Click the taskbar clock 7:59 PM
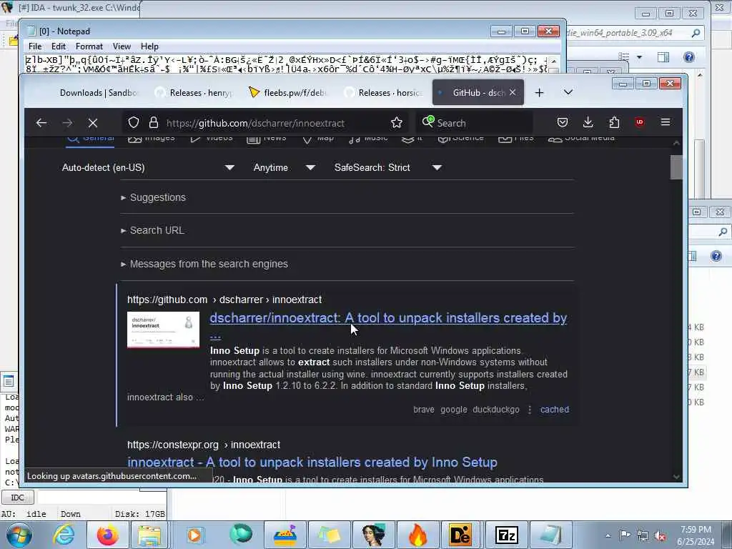The height and width of the screenshot is (549, 732). [x=696, y=530]
